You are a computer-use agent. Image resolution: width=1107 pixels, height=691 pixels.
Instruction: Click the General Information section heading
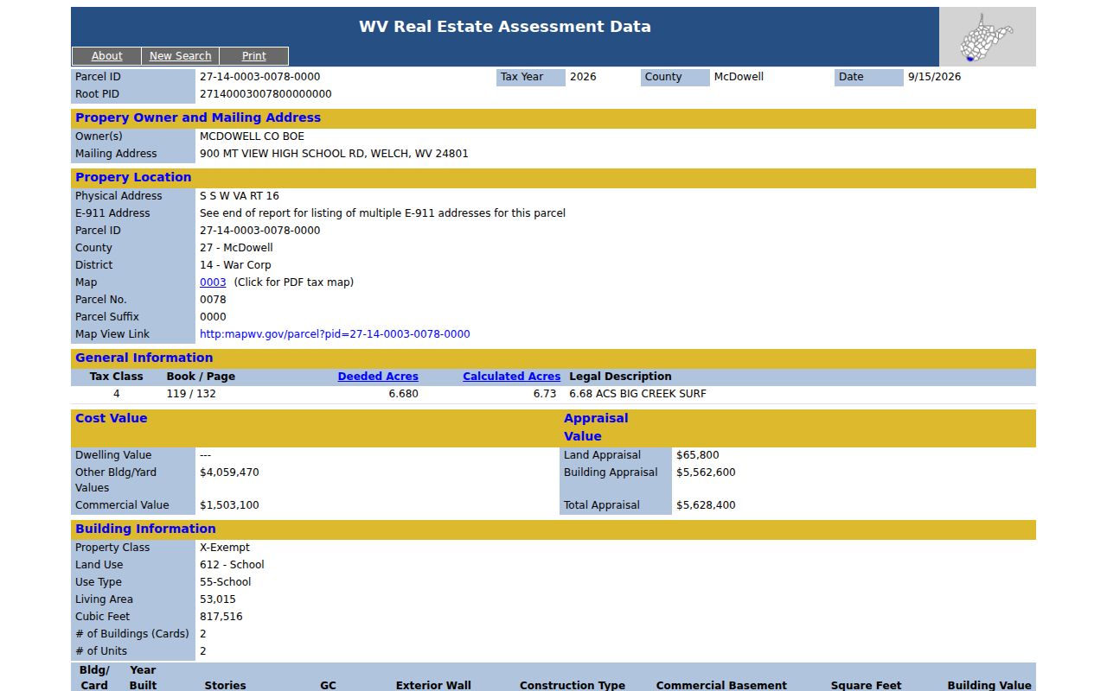point(144,358)
